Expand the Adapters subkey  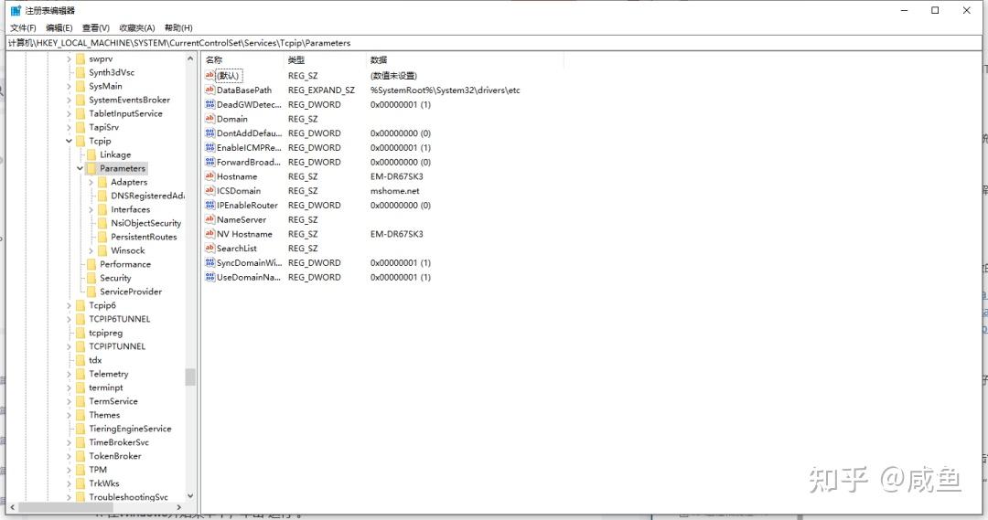91,183
